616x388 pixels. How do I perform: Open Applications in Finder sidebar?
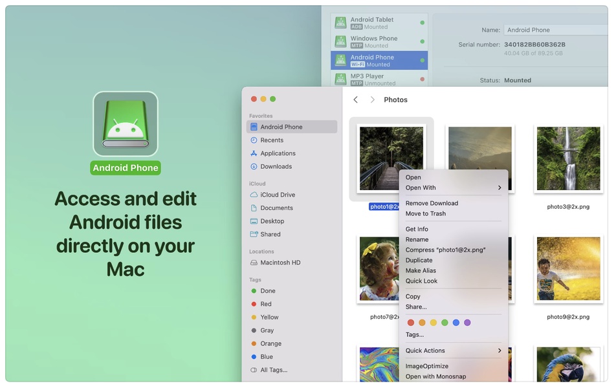(x=291, y=153)
